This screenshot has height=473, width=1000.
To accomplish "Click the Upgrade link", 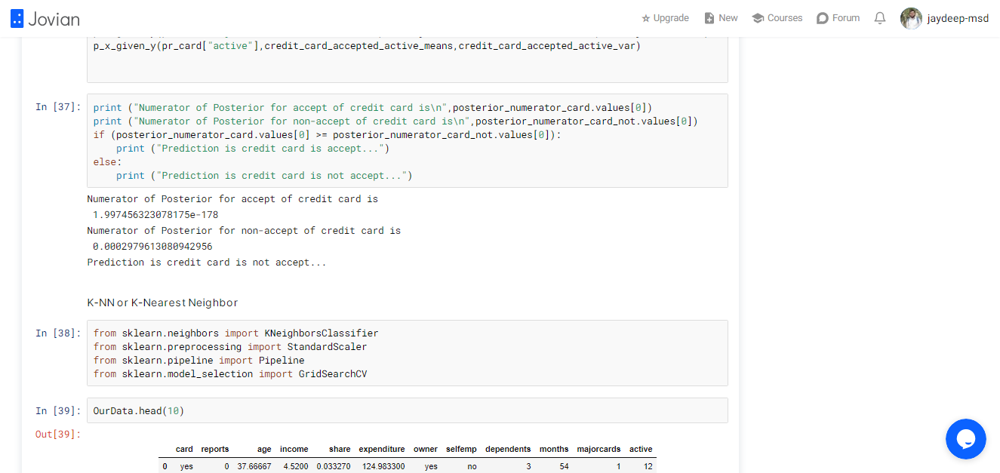I will pyautogui.click(x=665, y=18).
